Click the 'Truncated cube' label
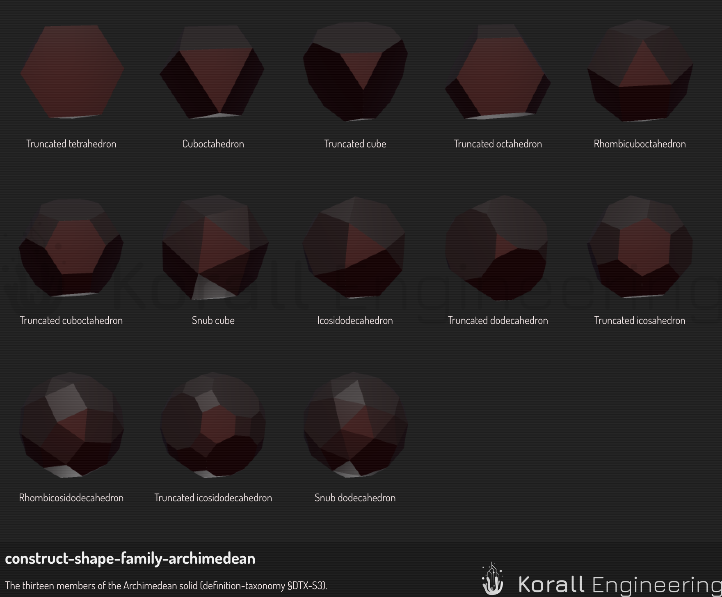 pyautogui.click(x=355, y=144)
